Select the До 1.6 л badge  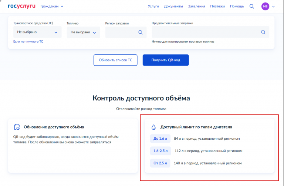click(160, 139)
